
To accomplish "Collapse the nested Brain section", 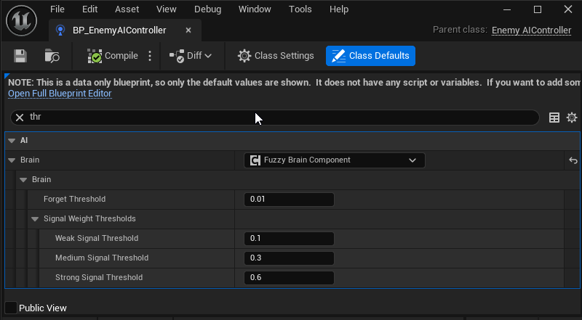I will tap(23, 180).
